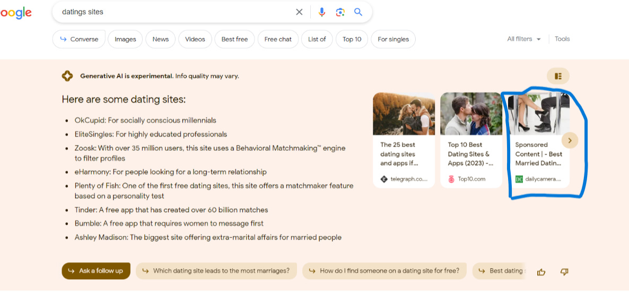This screenshot has height=301, width=629.
Task: Click the partially visible Best dating suggestion chip
Action: point(500,271)
